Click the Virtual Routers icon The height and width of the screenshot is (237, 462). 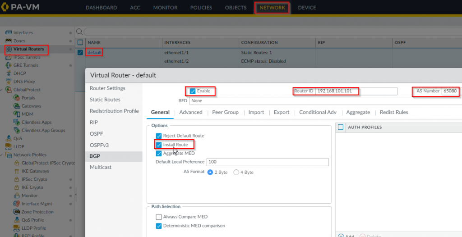point(9,49)
